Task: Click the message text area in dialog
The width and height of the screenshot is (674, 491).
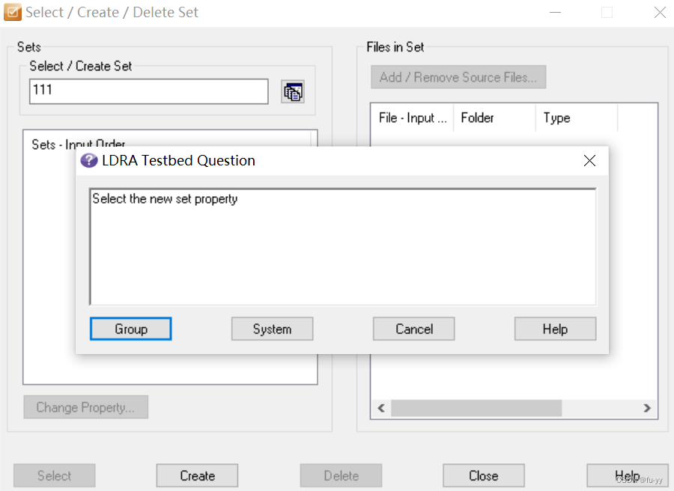Action: tap(342, 247)
